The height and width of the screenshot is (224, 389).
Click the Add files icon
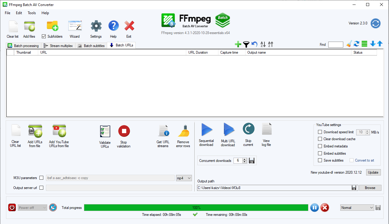(x=29, y=26)
